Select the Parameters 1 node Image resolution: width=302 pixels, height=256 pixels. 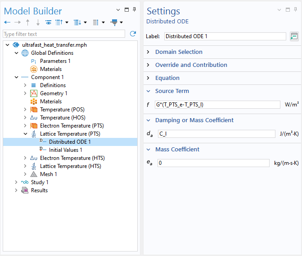pos(55,61)
